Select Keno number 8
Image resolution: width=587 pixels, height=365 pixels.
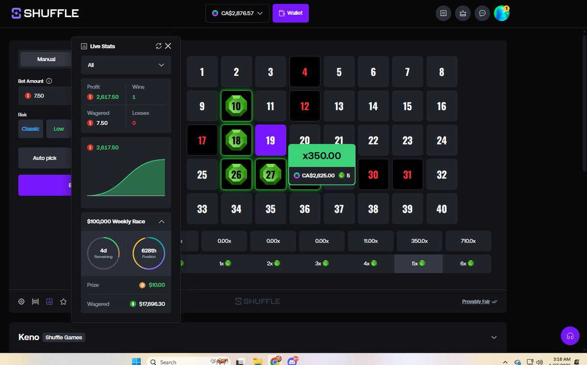(442, 72)
